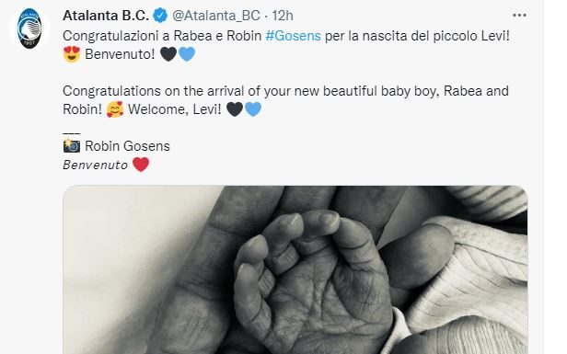Click the black heart on the Benvenuto line
Image resolution: width=567 pixels, height=354 pixels.
168,54
